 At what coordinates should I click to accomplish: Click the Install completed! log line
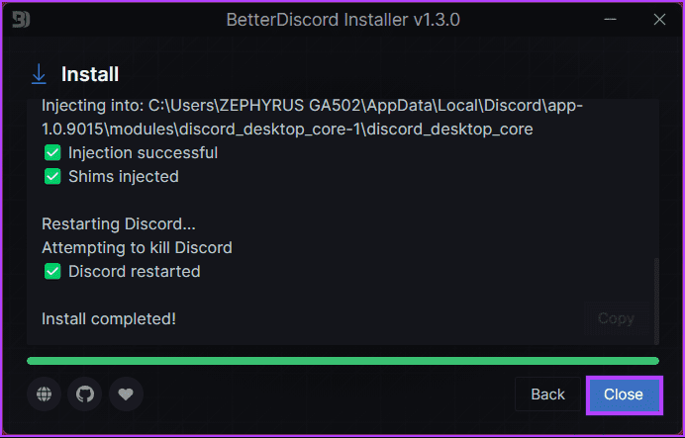click(x=109, y=319)
